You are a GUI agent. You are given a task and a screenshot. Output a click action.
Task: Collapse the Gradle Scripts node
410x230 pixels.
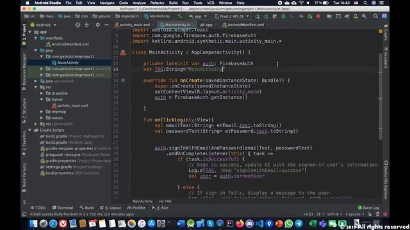[x=30, y=130]
